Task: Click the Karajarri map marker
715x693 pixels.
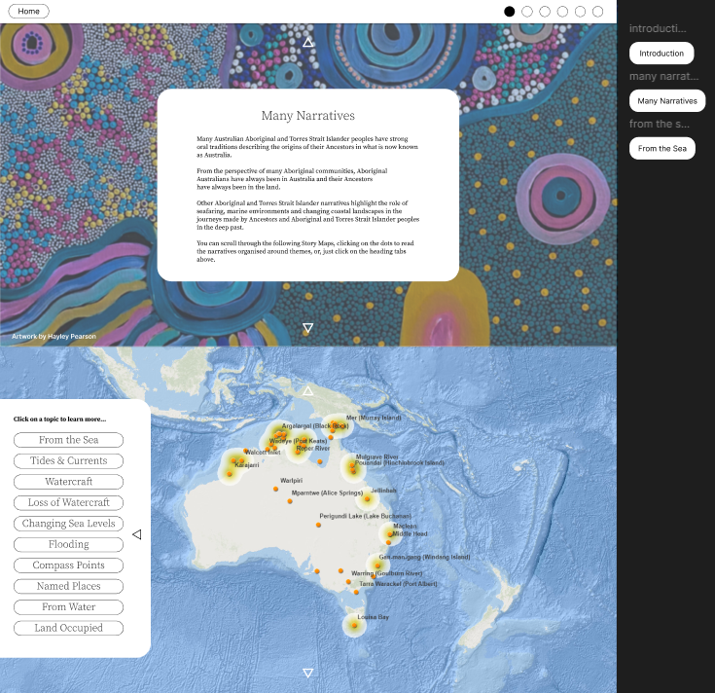Action: tap(230, 474)
